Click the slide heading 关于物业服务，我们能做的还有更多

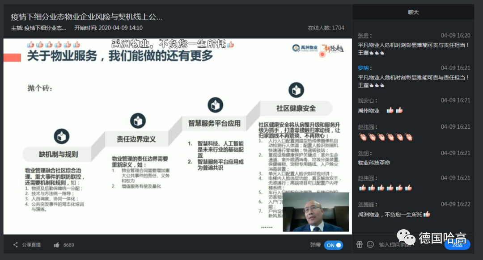coord(120,56)
